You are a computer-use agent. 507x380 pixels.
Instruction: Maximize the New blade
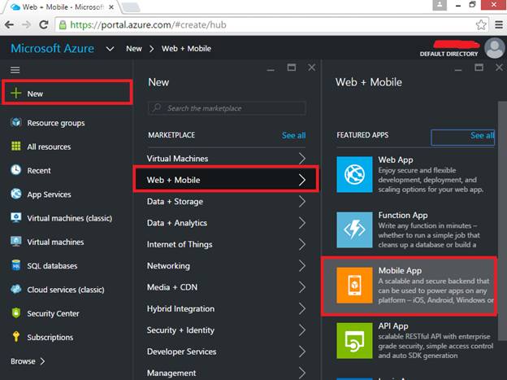292,68
